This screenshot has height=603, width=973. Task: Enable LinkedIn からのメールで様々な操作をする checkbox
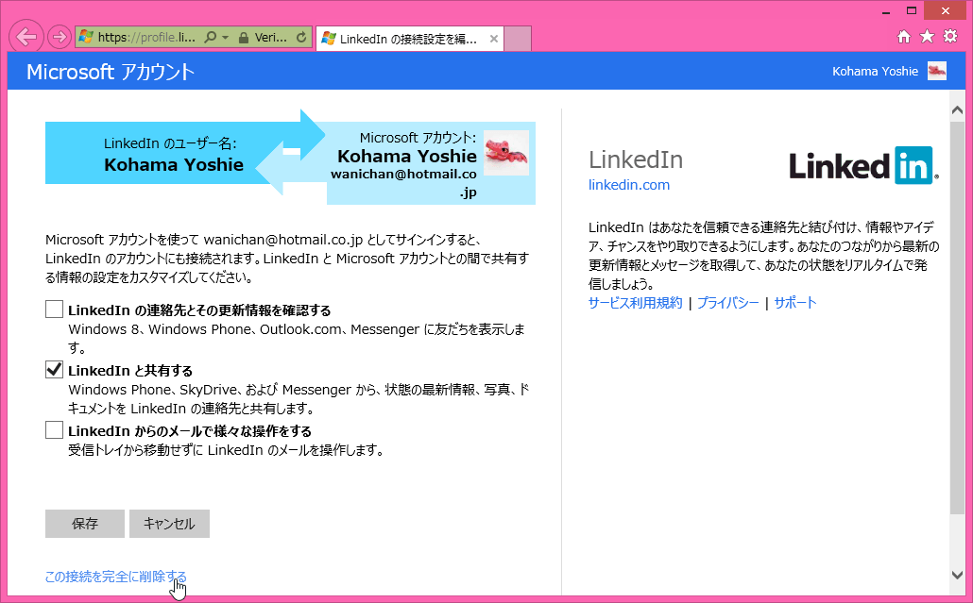tap(54, 429)
